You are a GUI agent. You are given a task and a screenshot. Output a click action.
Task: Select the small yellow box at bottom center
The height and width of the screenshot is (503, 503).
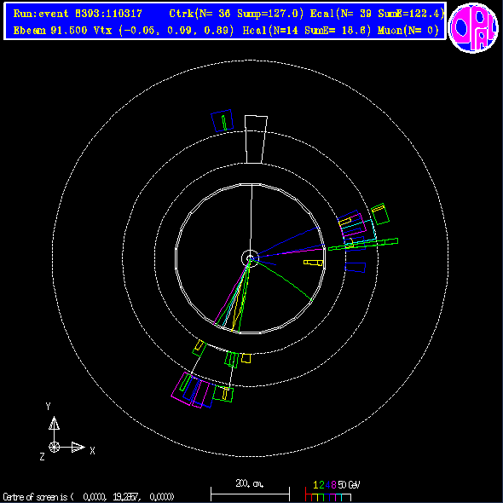pos(246,358)
